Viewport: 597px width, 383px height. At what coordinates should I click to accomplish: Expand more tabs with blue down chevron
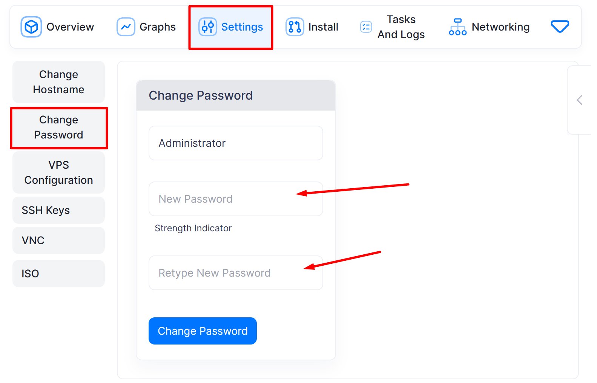point(560,26)
